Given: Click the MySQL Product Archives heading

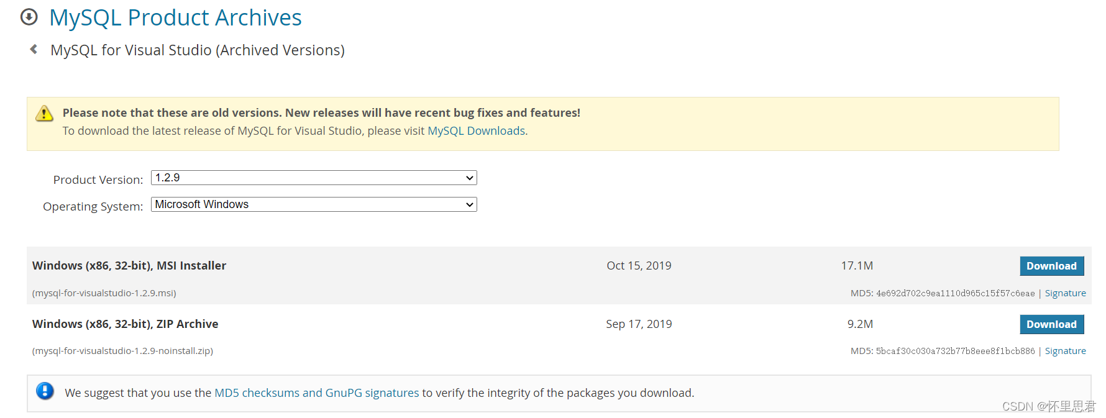Looking at the screenshot, I should [x=175, y=18].
